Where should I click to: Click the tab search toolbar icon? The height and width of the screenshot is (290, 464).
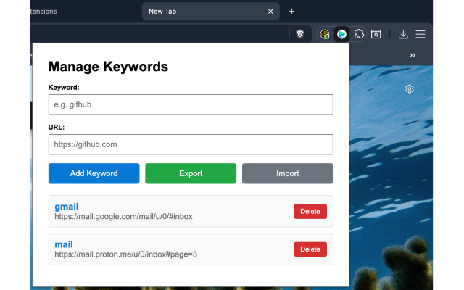[376, 34]
